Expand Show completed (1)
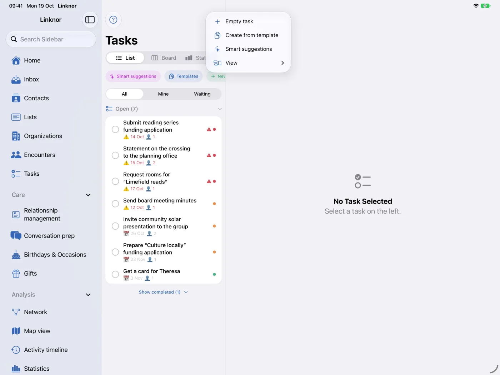 click(163, 292)
